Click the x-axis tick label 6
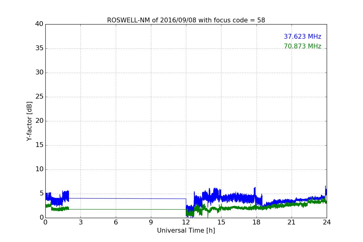 click(116, 222)
